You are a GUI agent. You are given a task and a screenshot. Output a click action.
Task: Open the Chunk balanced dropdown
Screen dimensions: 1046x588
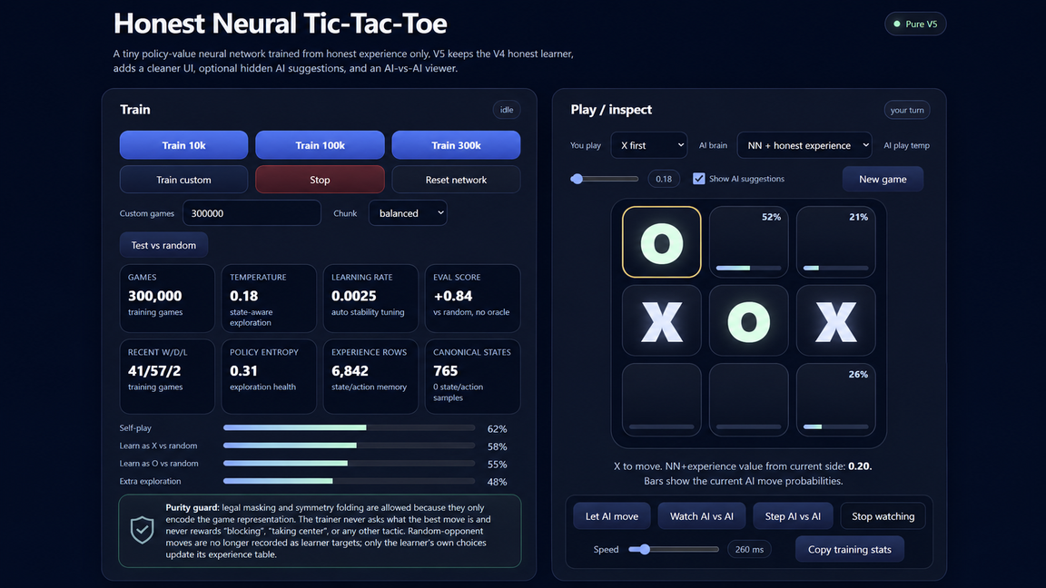tap(408, 213)
